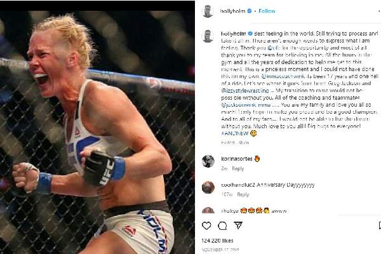Open korinacortes username link
Viewport: 381px width, 254px height.
237,159
